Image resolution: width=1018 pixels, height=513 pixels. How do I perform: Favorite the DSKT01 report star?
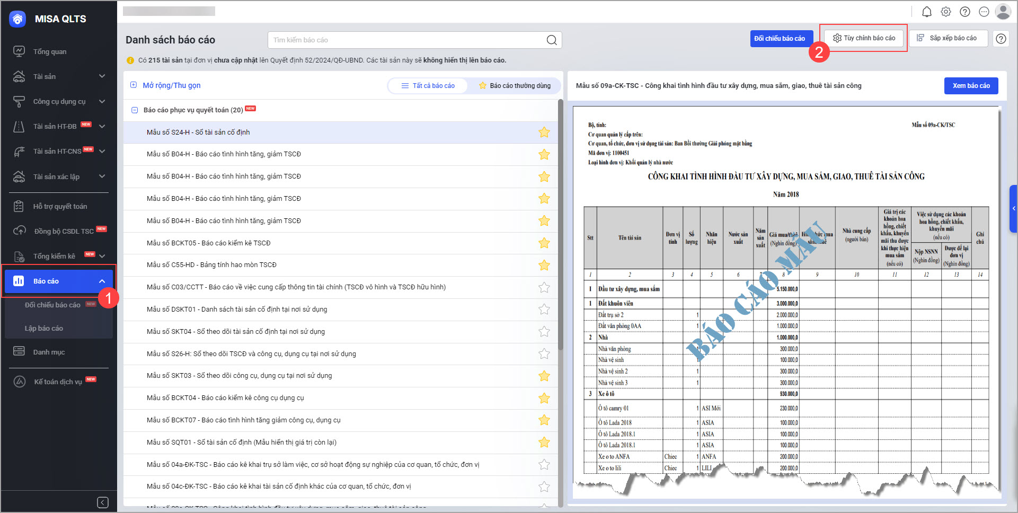(544, 309)
